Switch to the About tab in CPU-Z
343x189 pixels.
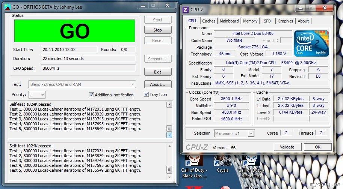pyautogui.click(x=303, y=21)
